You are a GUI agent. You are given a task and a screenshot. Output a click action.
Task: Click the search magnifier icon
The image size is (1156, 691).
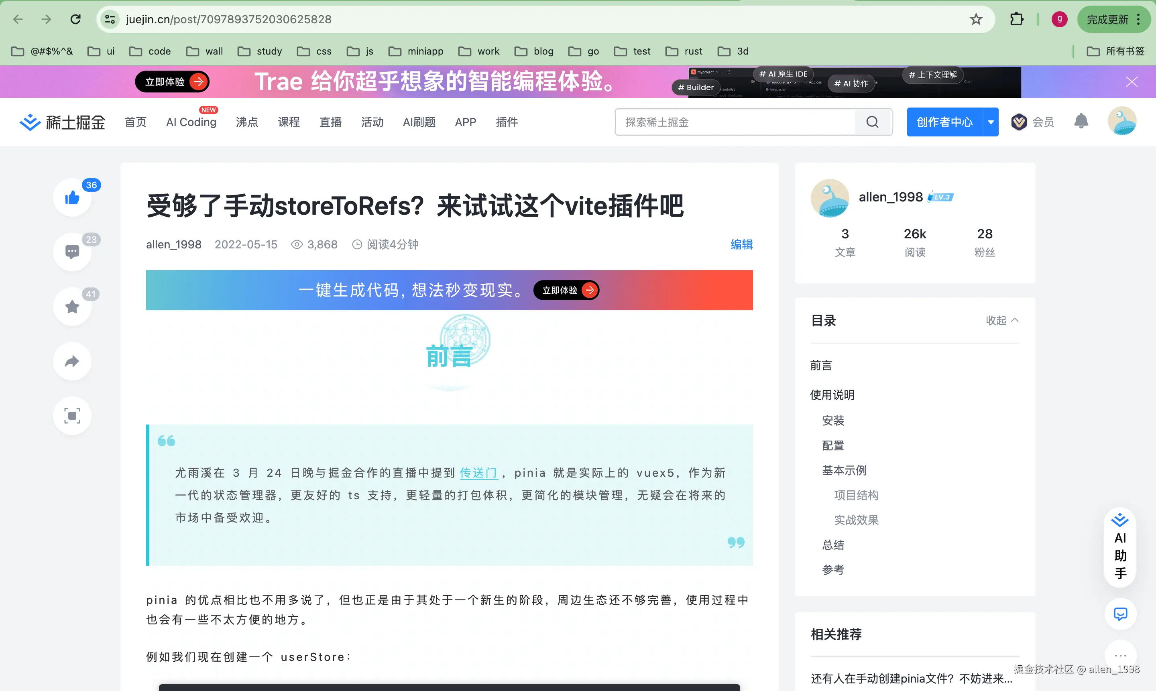[x=872, y=122]
